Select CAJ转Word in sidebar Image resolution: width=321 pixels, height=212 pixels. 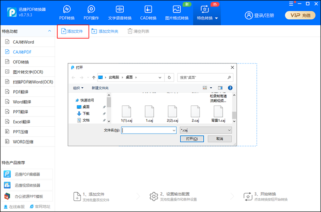[28, 42]
